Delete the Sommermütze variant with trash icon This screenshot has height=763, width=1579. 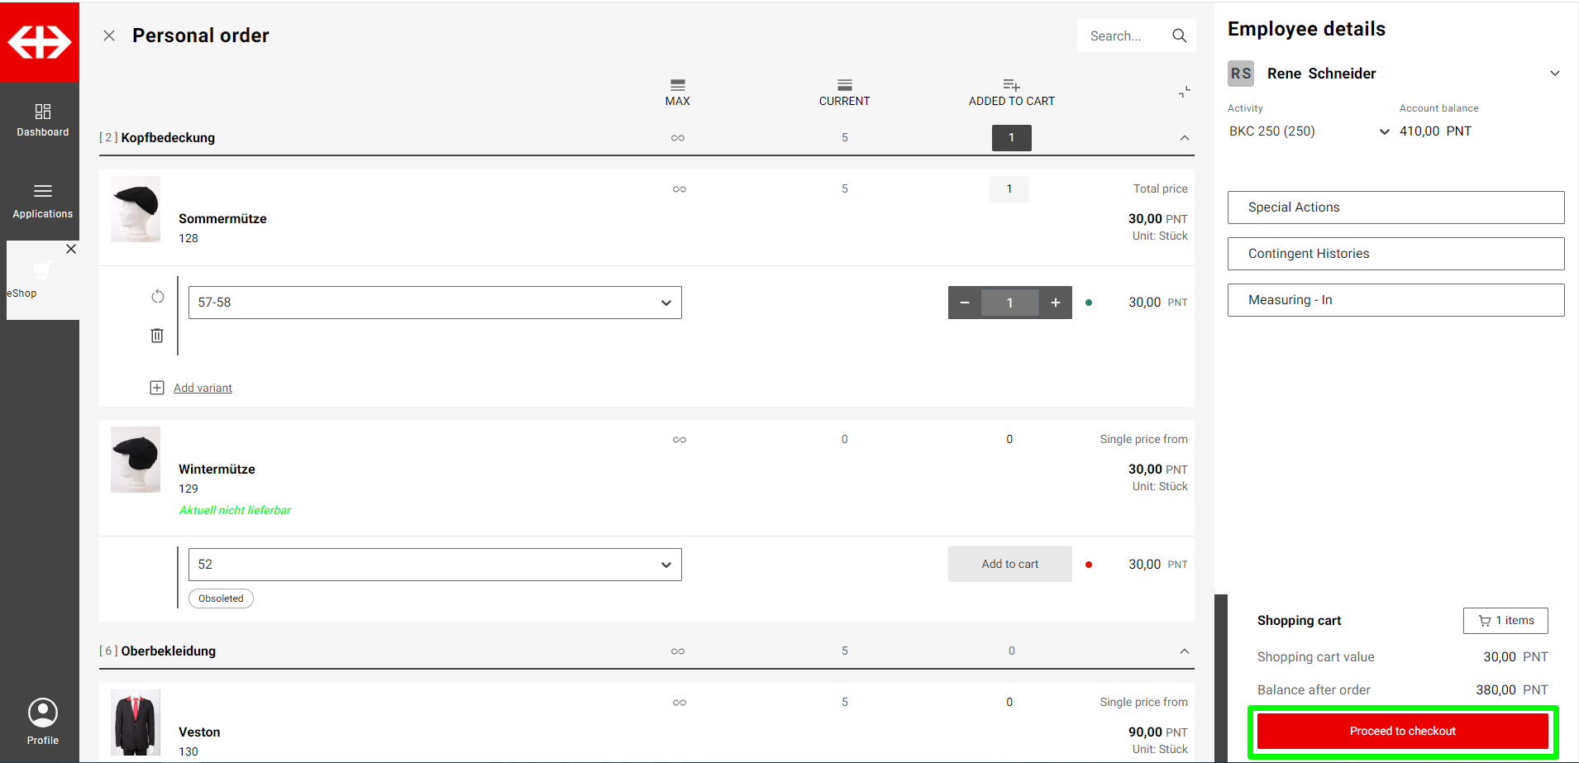157,336
